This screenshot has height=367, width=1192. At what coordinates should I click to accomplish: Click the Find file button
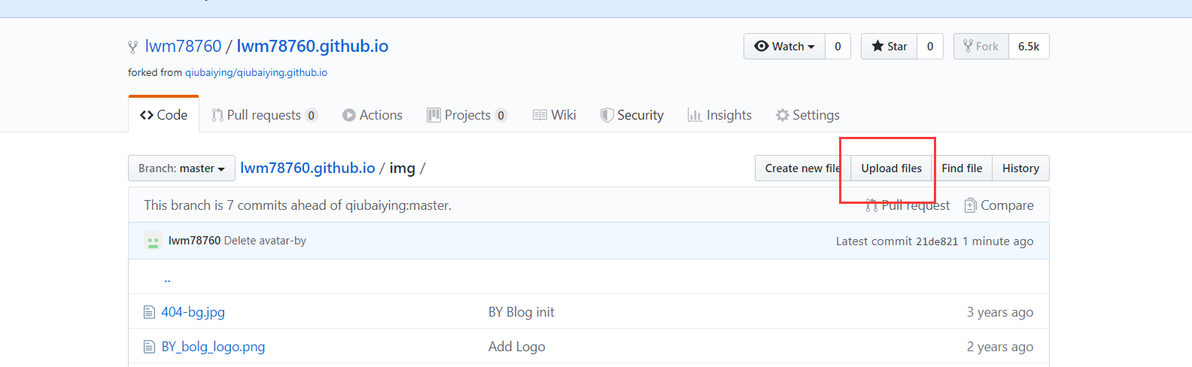tap(962, 168)
